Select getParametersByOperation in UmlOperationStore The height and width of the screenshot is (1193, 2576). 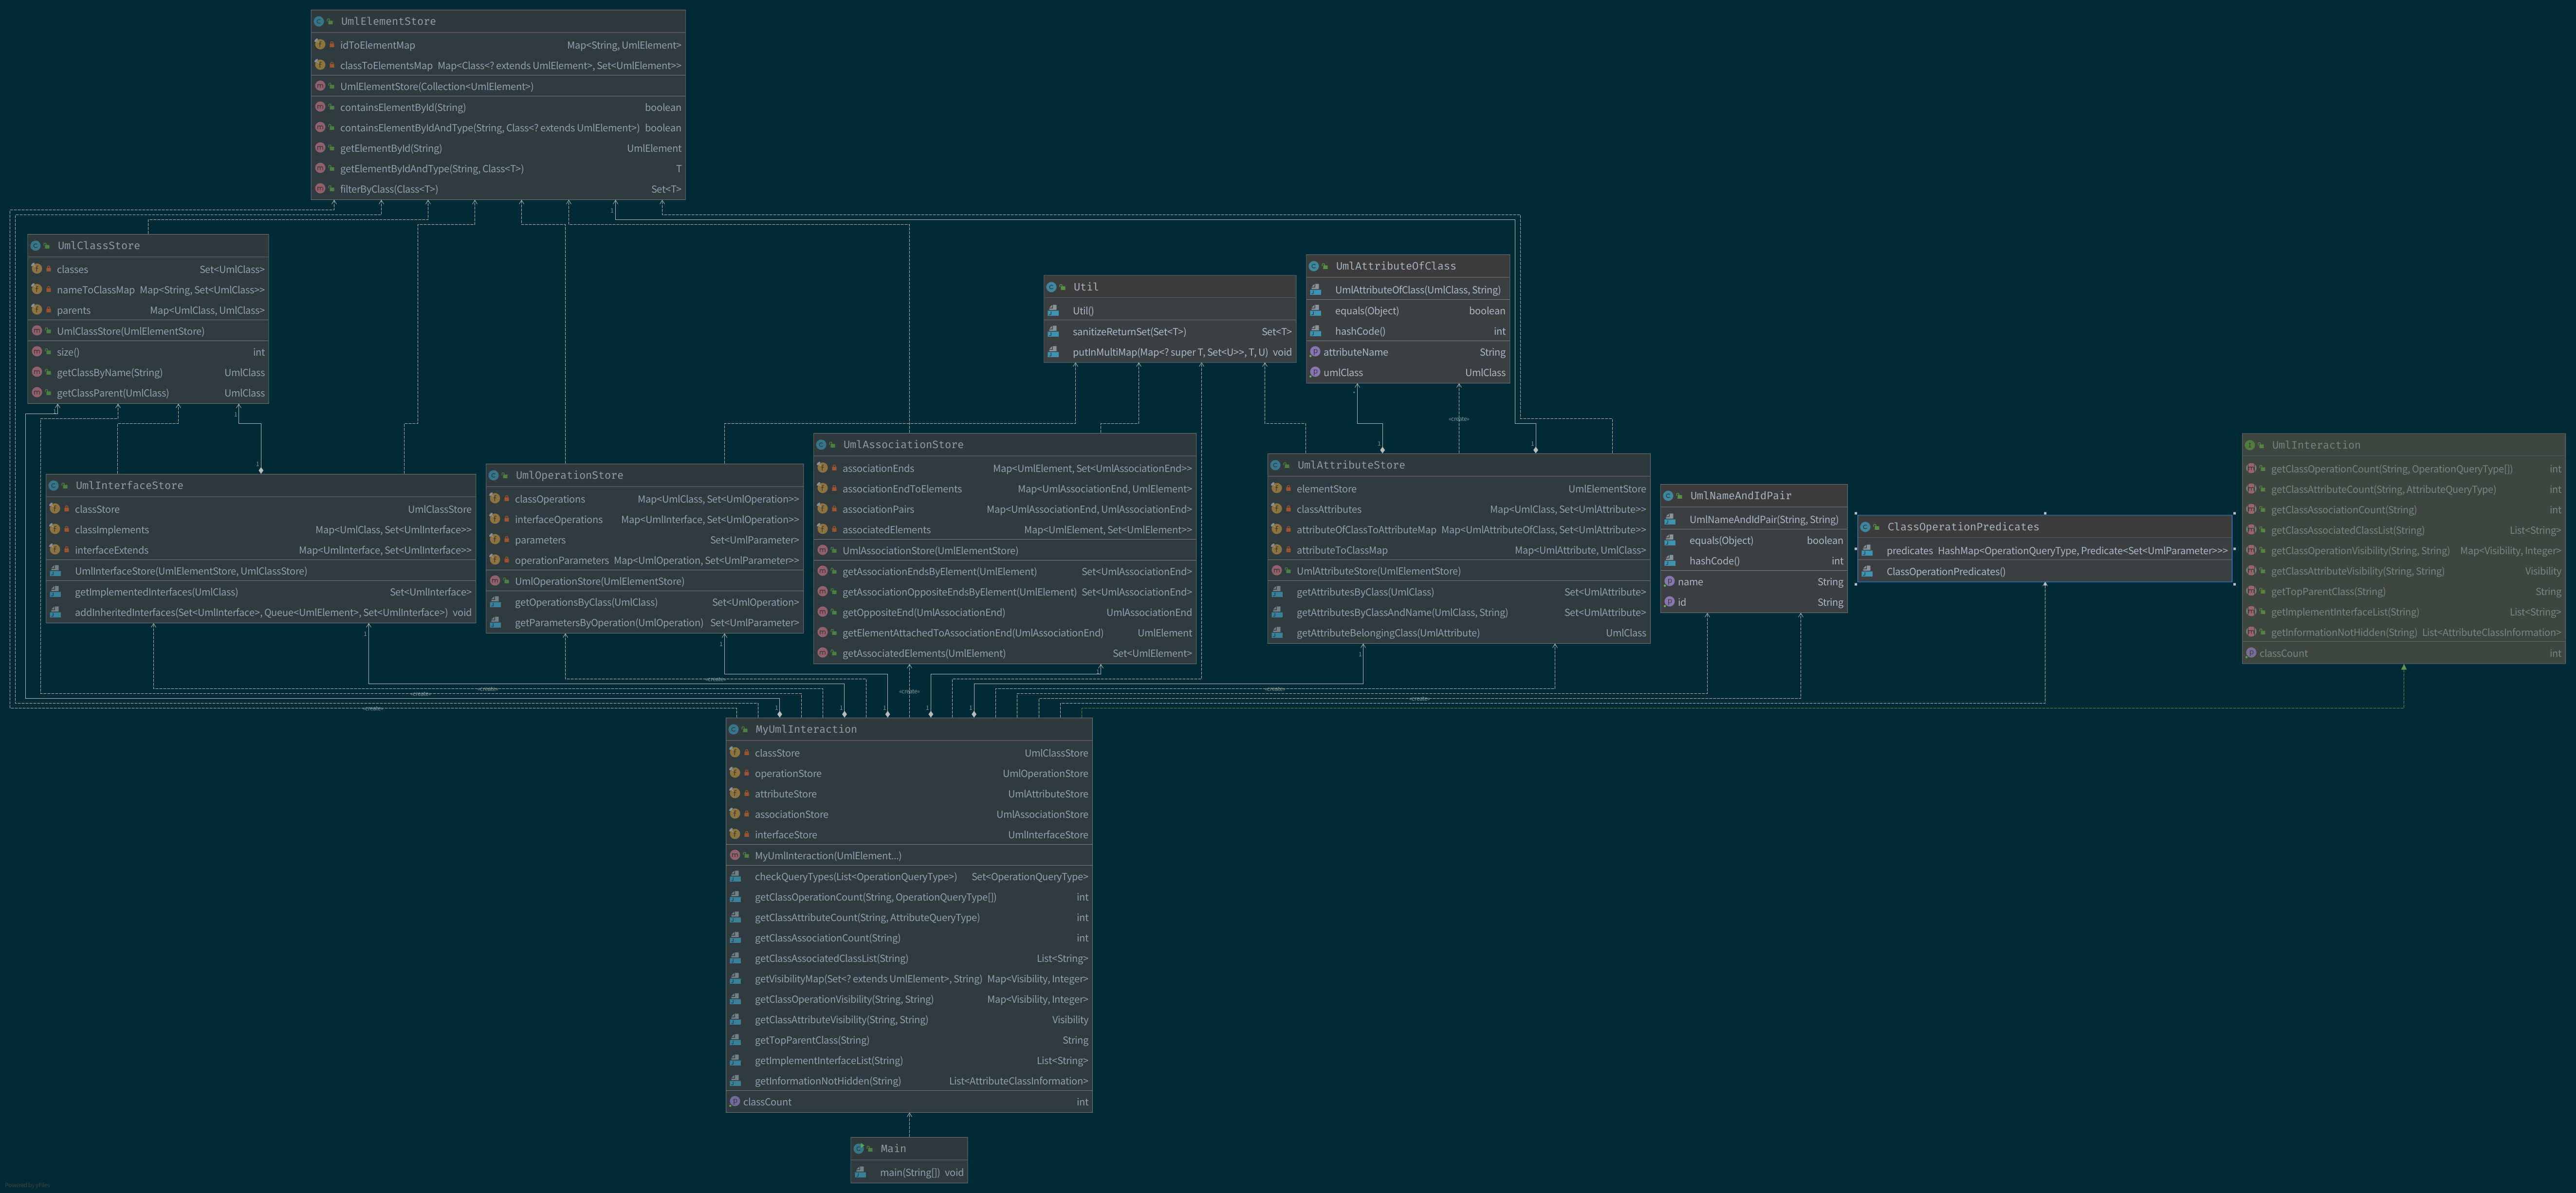click(x=608, y=623)
